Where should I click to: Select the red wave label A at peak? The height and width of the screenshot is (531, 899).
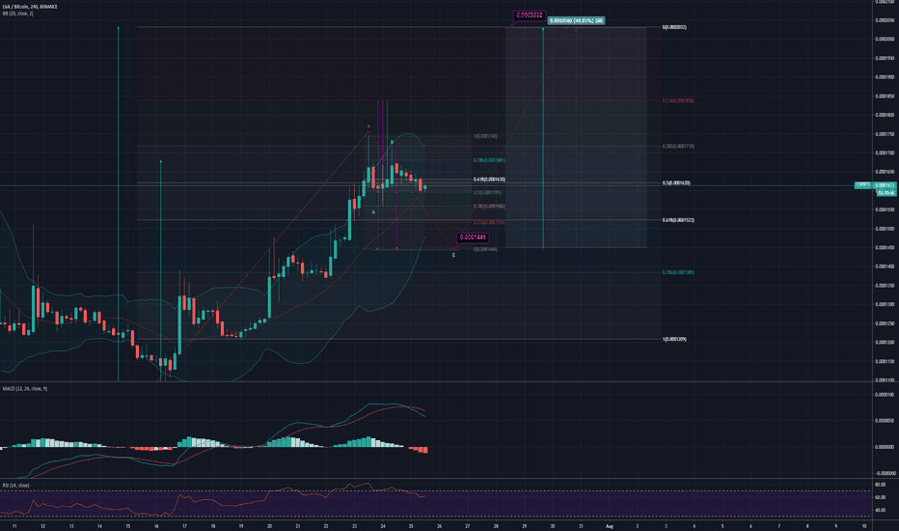pos(368,126)
